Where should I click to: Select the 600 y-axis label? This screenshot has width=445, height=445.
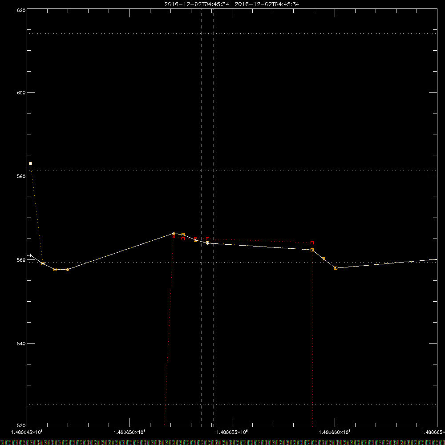(21, 93)
